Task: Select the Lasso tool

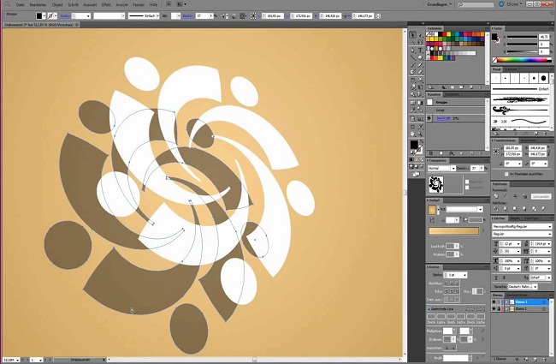Action: 421,42
